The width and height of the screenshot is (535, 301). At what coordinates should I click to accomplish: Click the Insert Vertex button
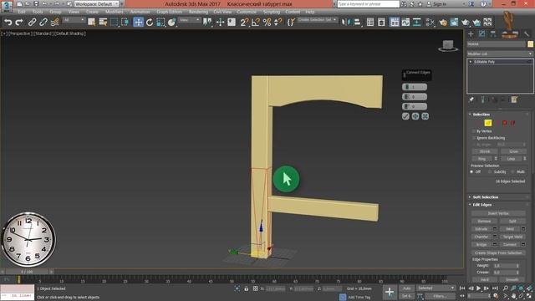coord(498,214)
